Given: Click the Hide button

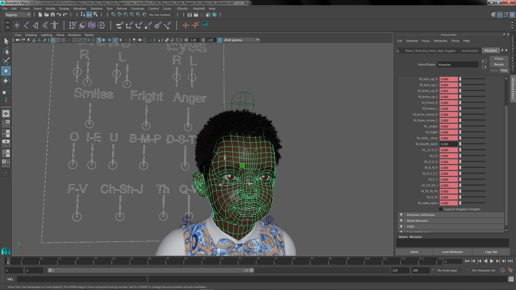Looking at the screenshot, I should (x=504, y=70).
